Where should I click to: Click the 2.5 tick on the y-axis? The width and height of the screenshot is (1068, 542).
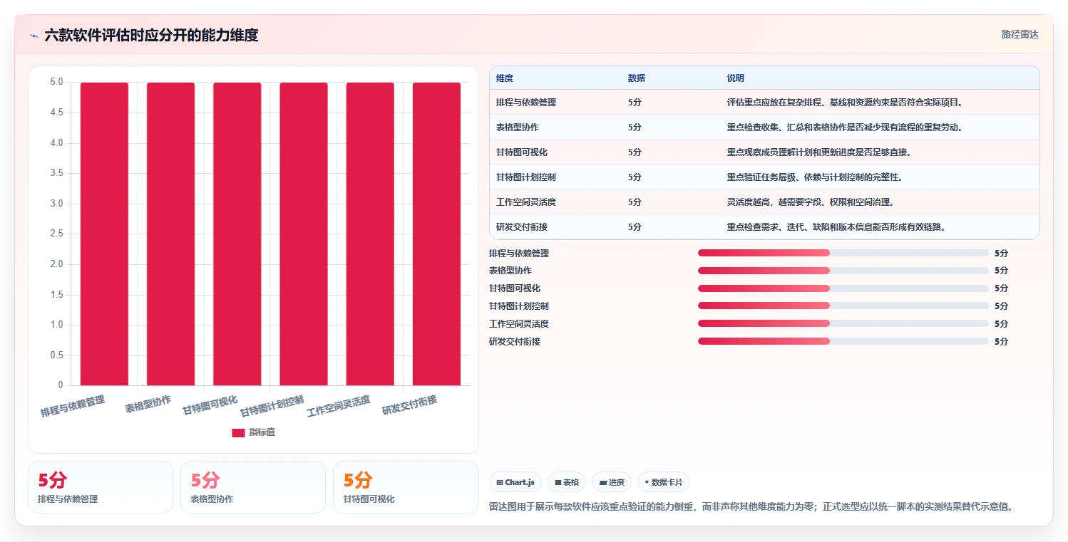(x=56, y=234)
